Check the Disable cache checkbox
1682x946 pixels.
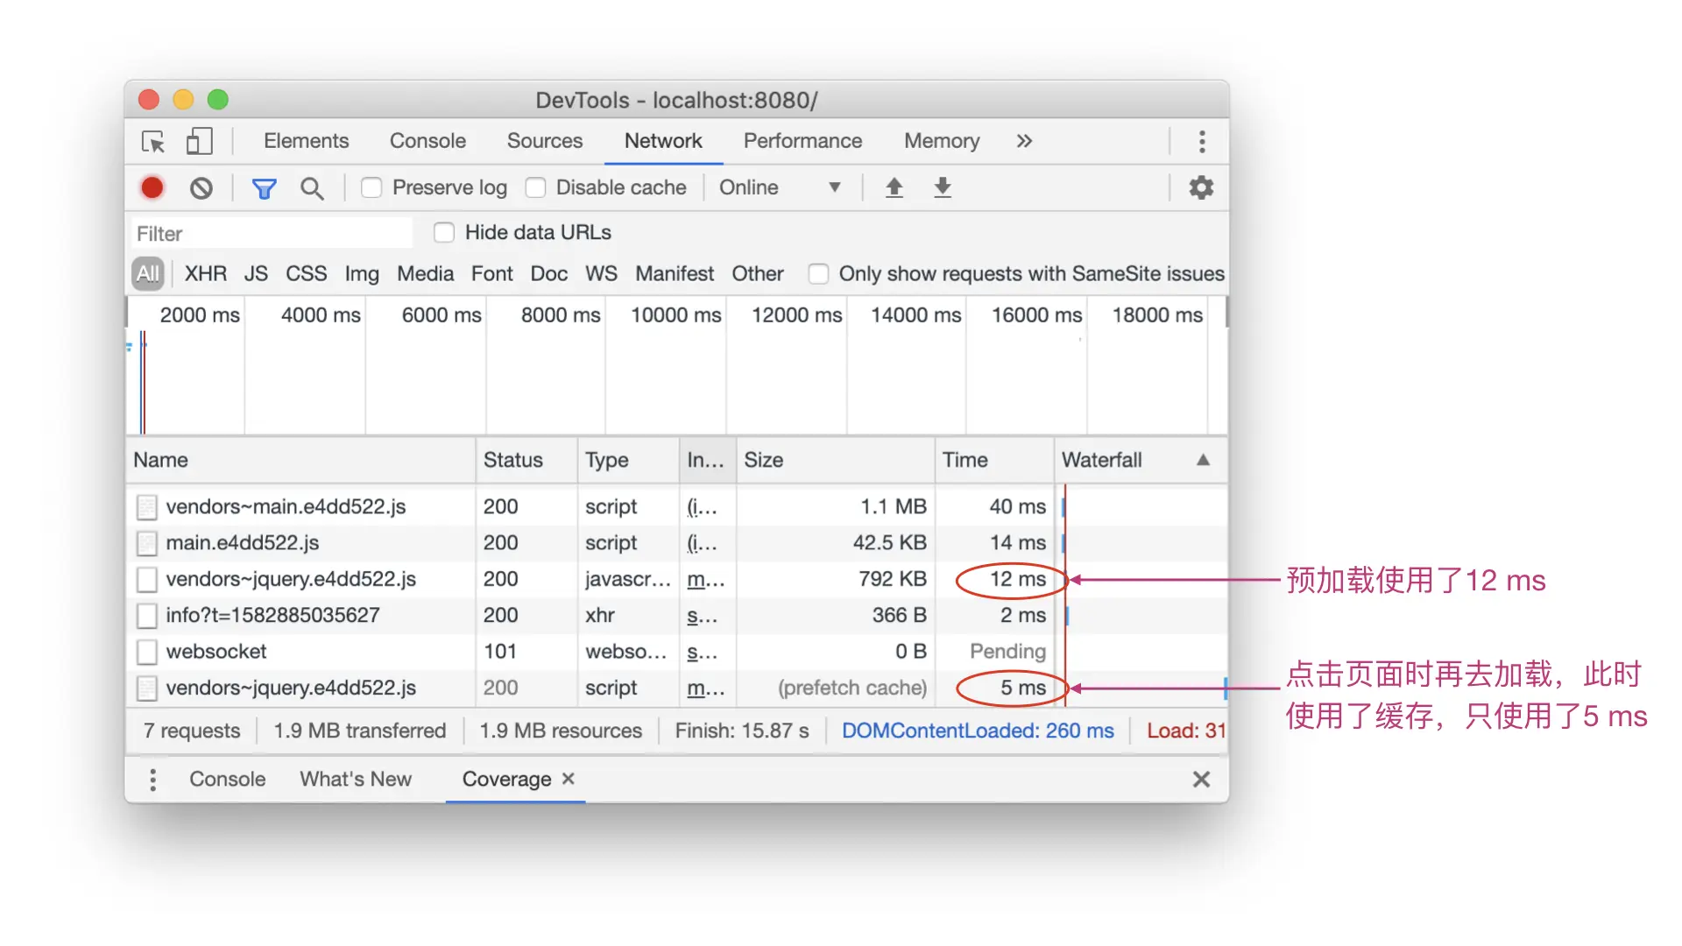point(535,187)
